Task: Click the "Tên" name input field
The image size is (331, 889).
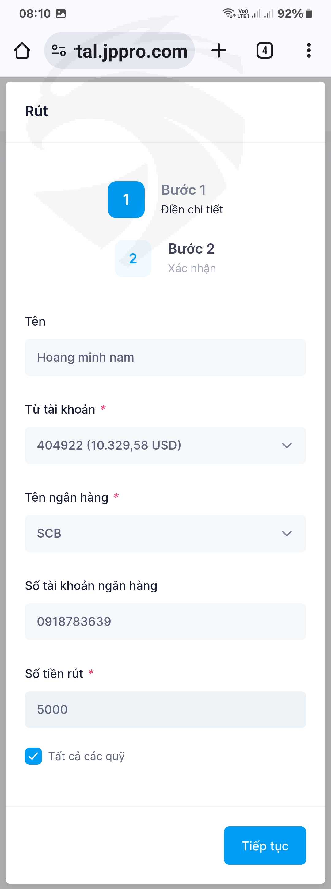Action: tap(165, 357)
